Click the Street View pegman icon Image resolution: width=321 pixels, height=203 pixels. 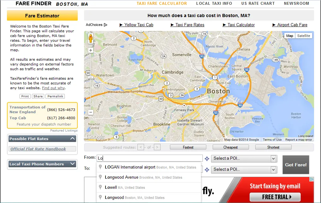pyautogui.click(x=90, y=38)
